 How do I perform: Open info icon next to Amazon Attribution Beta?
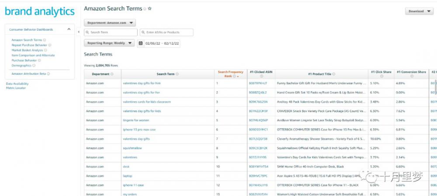48,74
